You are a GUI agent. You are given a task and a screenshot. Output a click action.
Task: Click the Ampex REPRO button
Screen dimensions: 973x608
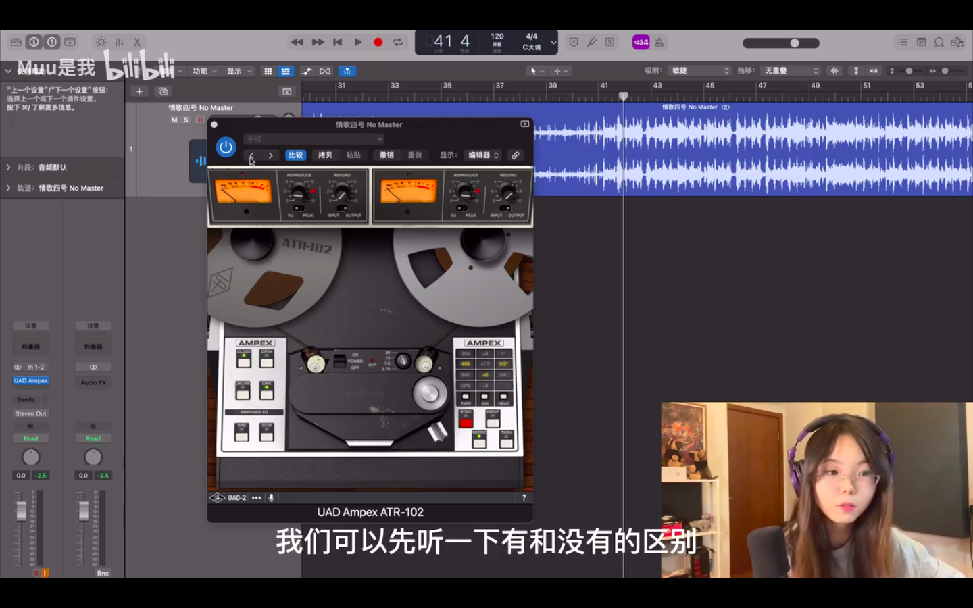[479, 440]
